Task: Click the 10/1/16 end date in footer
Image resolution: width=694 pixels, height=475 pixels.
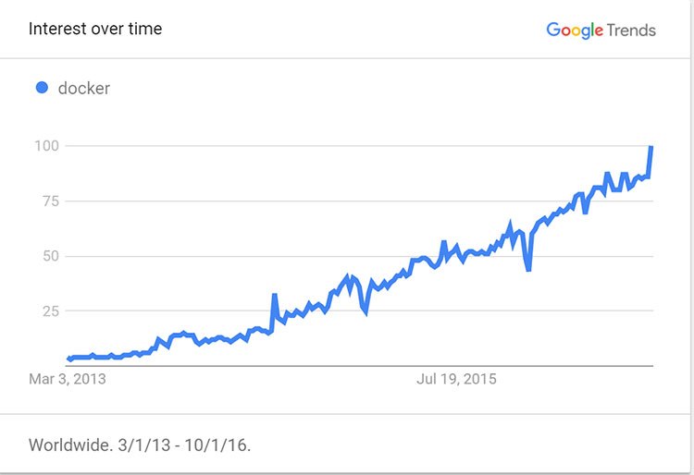Action: click(216, 445)
